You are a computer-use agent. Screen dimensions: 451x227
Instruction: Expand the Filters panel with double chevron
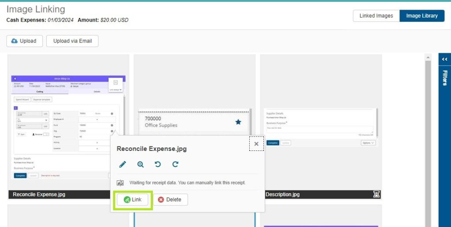coord(445,59)
